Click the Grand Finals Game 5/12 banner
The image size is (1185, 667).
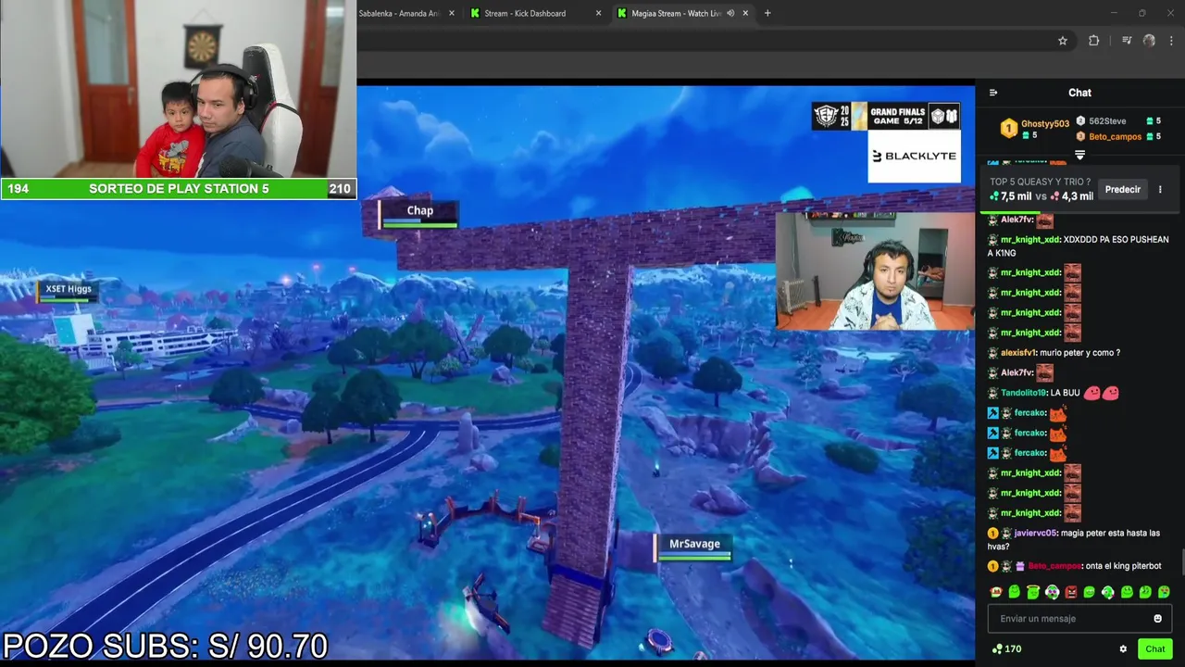(885, 116)
